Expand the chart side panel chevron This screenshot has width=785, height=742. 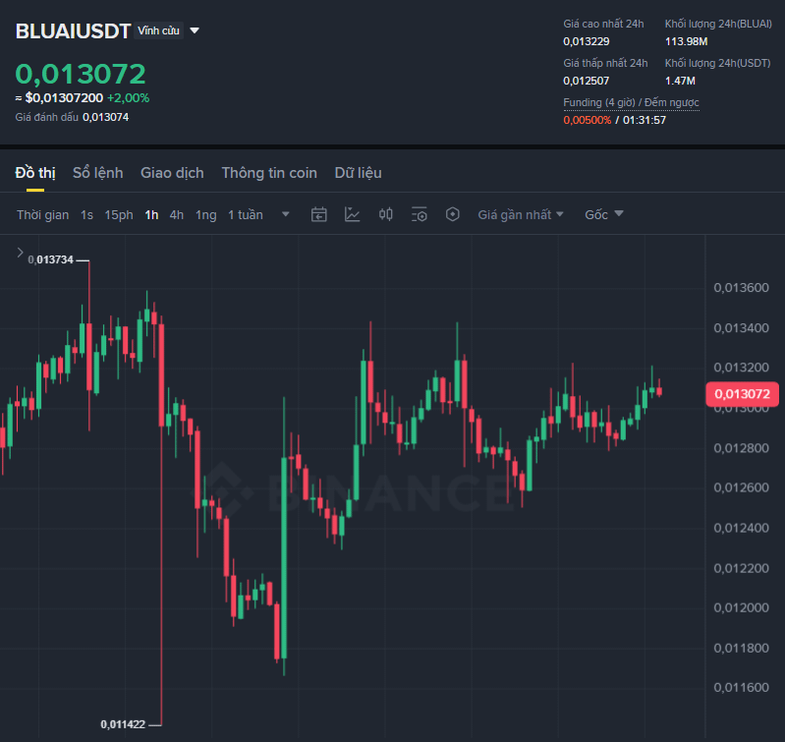(20, 253)
